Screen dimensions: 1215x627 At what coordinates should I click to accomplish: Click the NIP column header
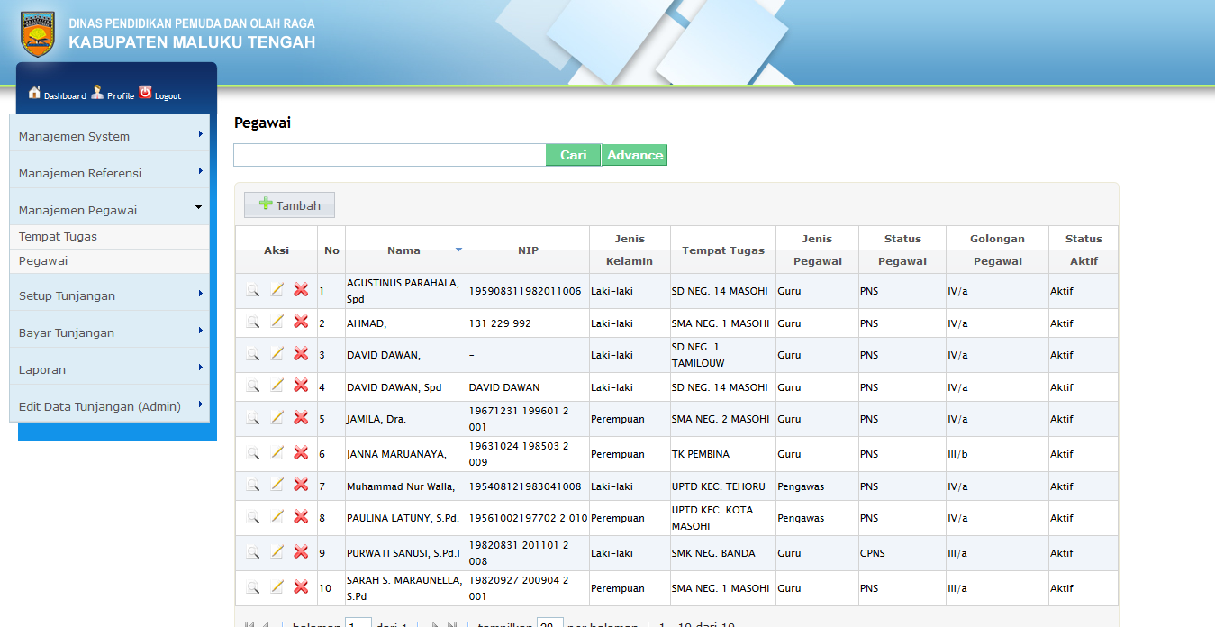point(528,250)
